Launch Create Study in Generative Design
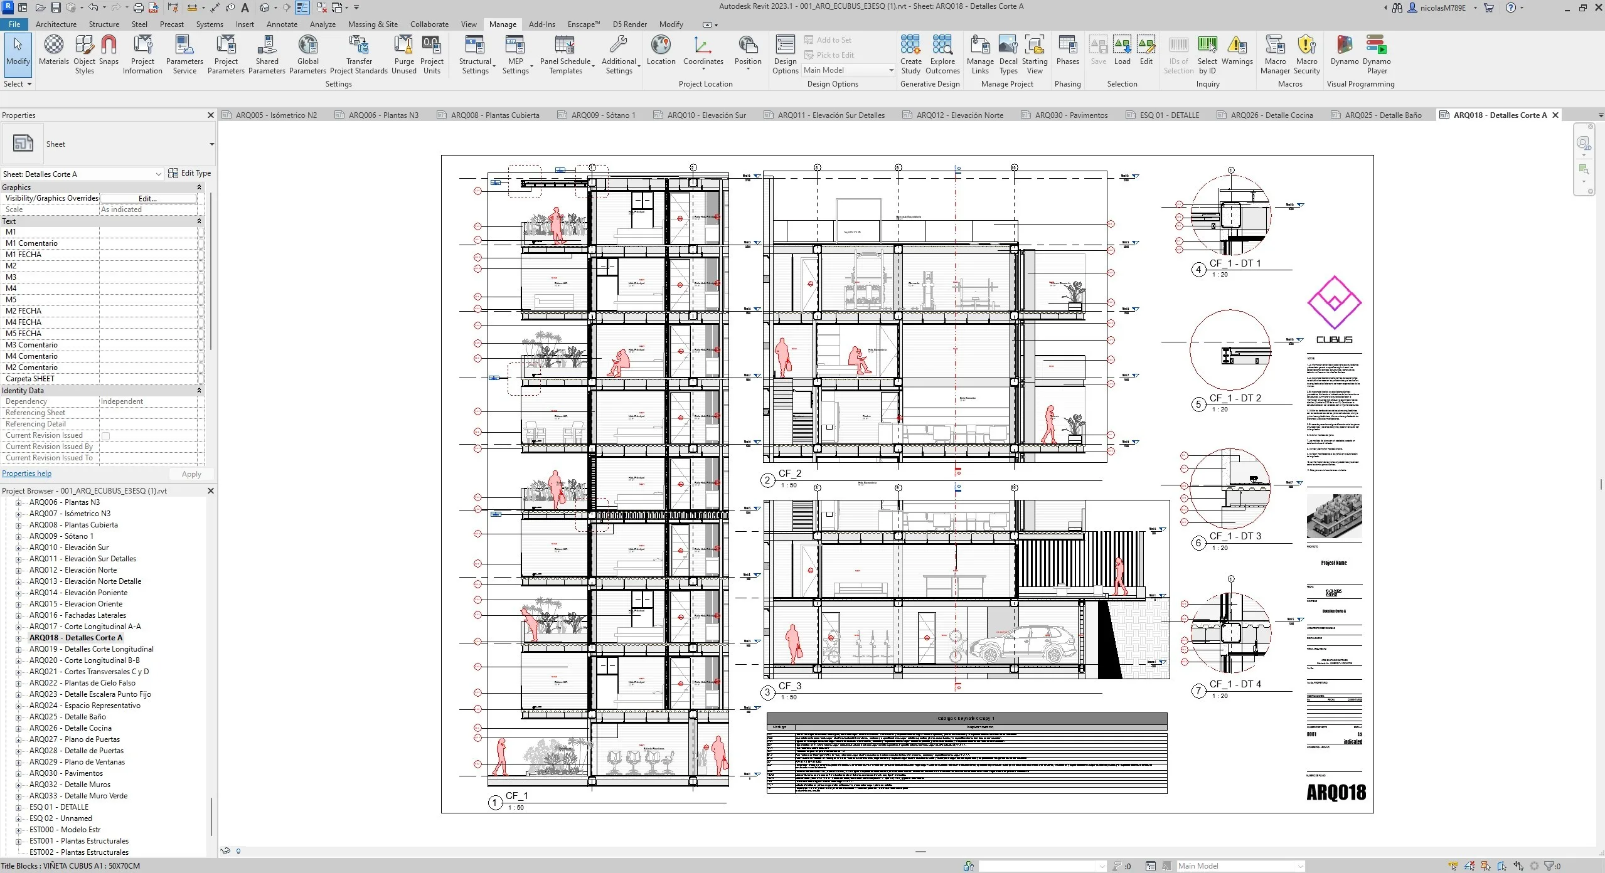Viewport: 1605px width, 873px height. [x=910, y=55]
